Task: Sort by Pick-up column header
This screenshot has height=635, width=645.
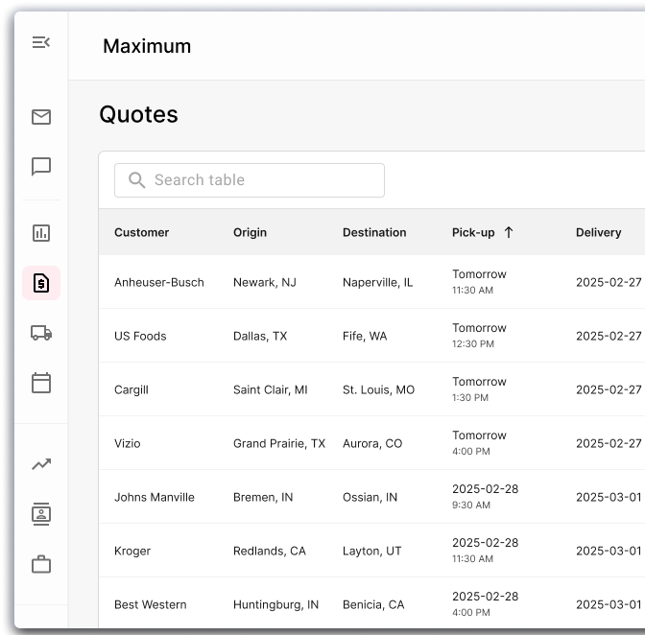Action: tap(473, 233)
